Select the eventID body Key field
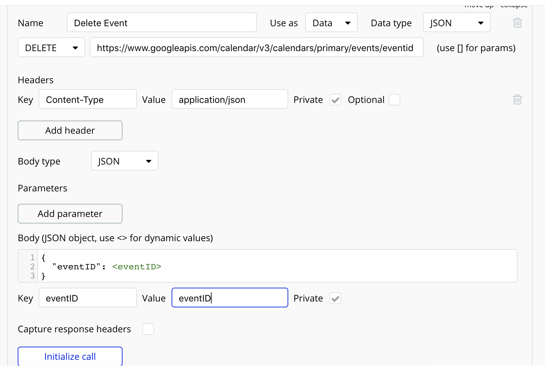Screen dimensions: 545x367 (x=87, y=298)
